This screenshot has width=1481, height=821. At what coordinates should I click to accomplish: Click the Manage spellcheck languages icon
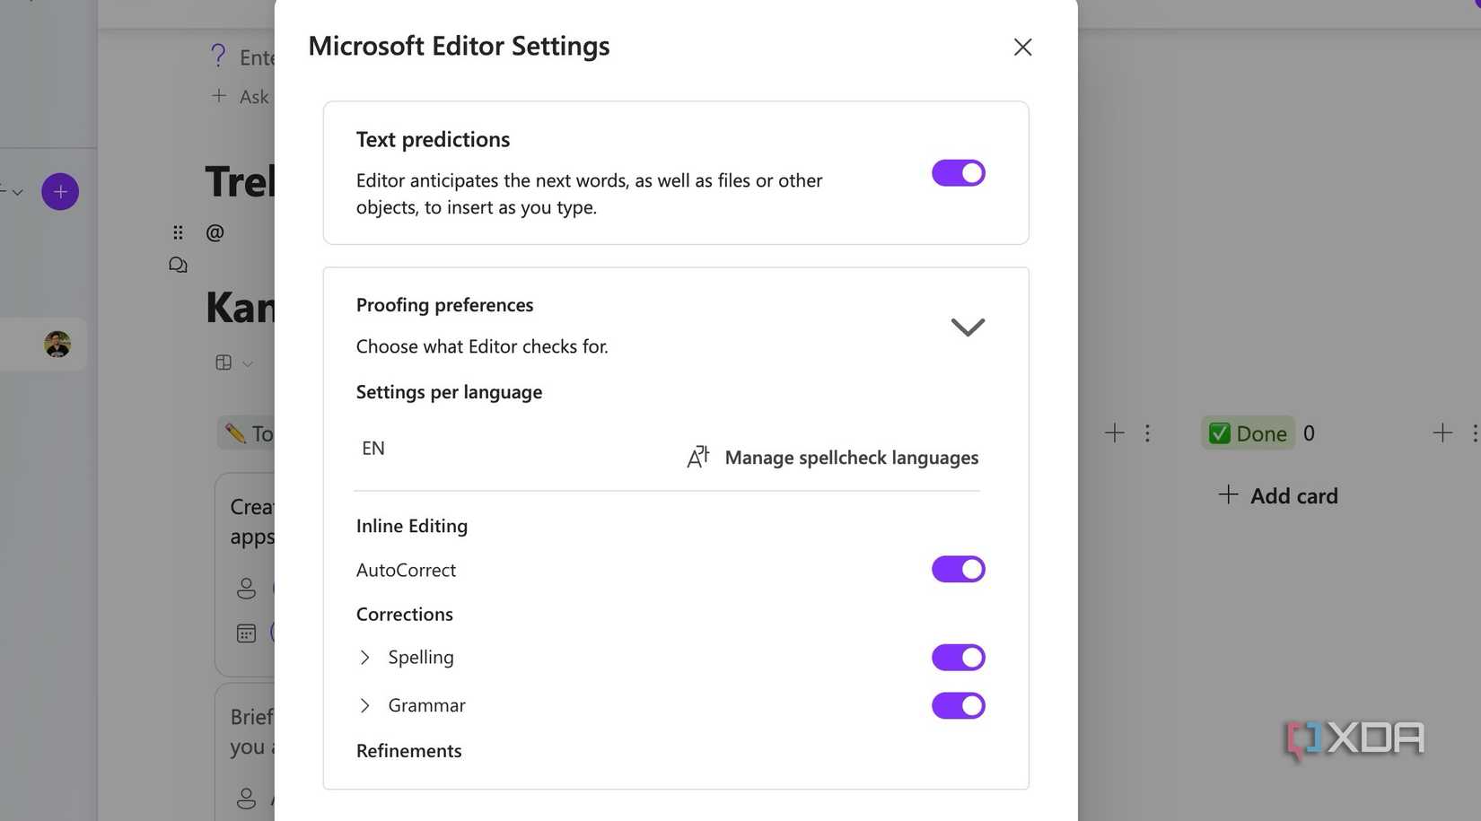(x=697, y=457)
